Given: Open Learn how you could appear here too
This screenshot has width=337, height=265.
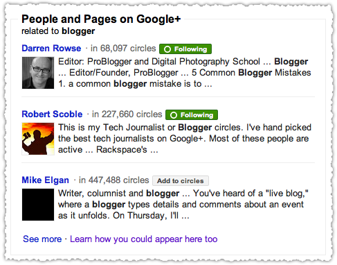Looking at the screenshot, I should click(144, 239).
